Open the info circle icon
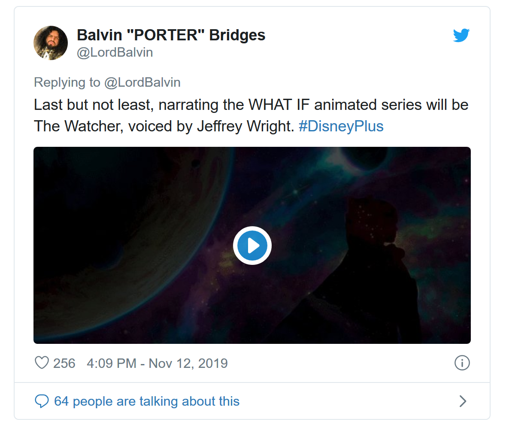Viewport: 506px width, 437px height. pyautogui.click(x=462, y=363)
